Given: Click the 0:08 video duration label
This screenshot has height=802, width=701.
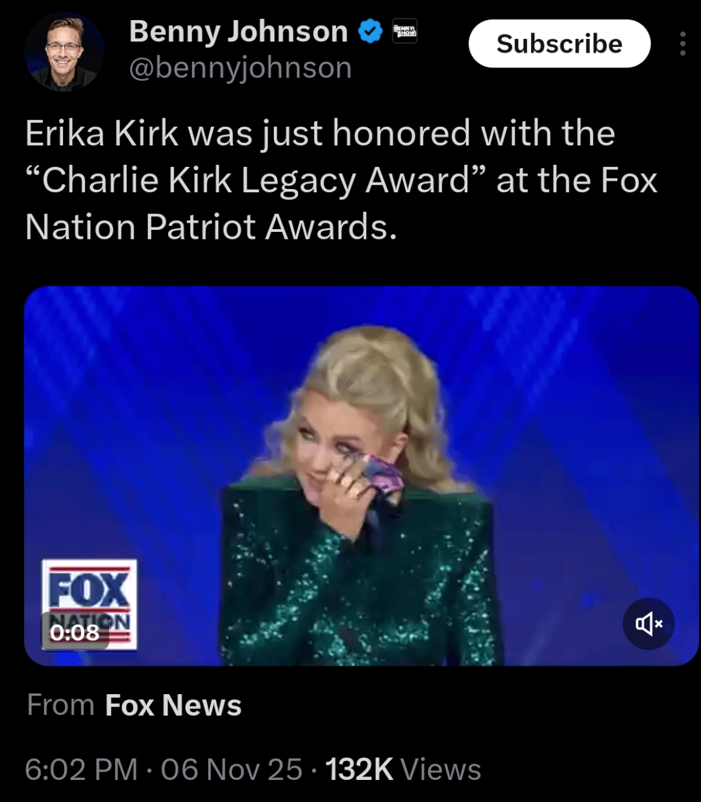Looking at the screenshot, I should coord(75,632).
